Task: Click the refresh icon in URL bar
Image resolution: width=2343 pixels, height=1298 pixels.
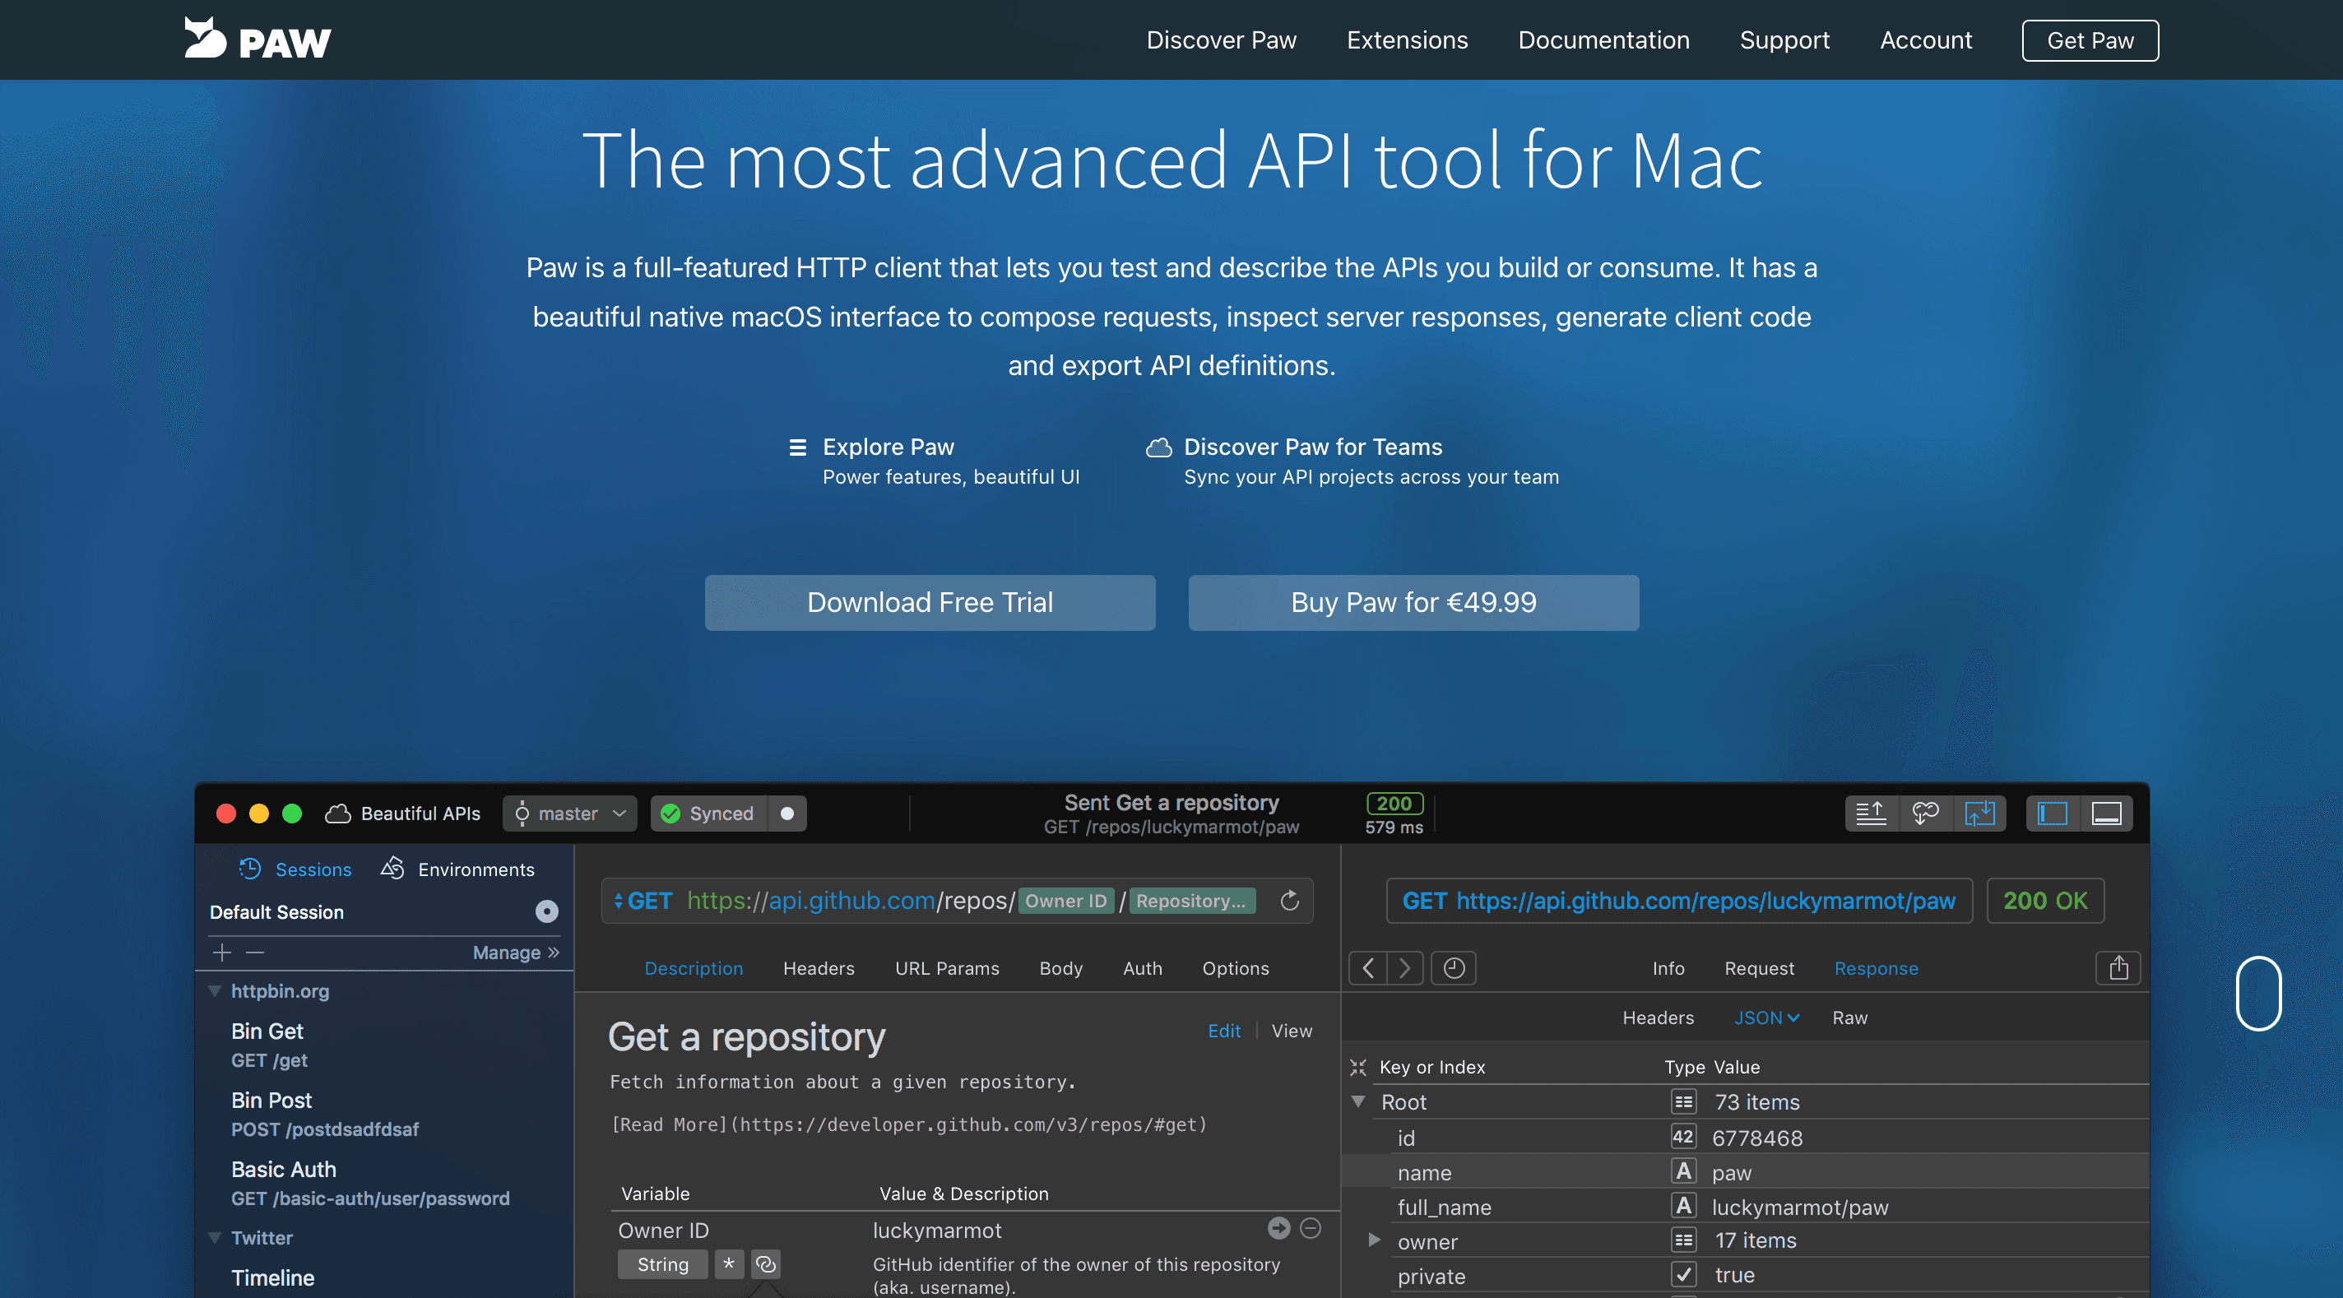Action: [x=1289, y=901]
